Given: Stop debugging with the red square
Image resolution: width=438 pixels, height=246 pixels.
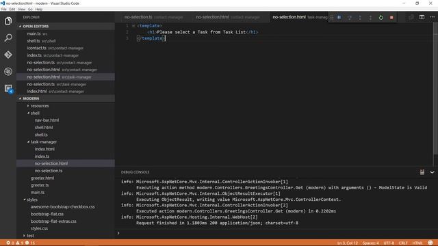Looking at the screenshot, I should pyautogui.click(x=391, y=17).
